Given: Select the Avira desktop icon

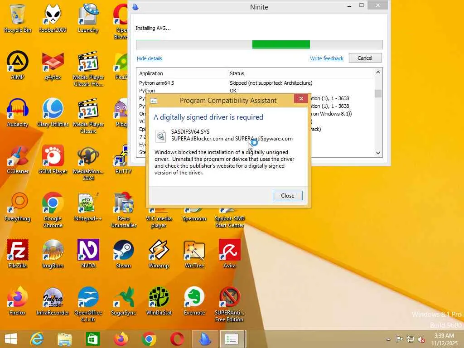Looking at the screenshot, I should tap(229, 254).
